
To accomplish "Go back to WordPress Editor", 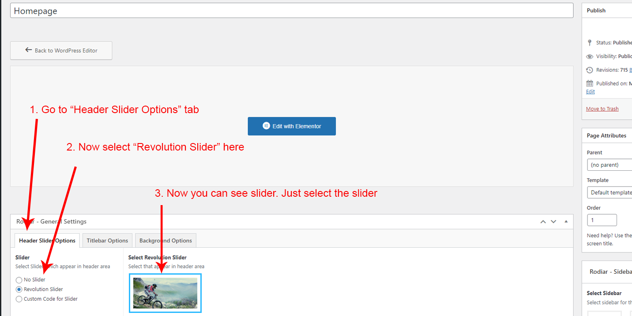I will pyautogui.click(x=61, y=51).
